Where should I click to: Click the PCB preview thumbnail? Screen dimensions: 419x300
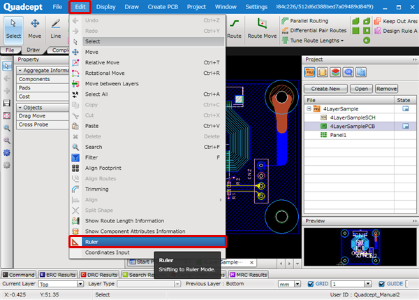(360, 247)
